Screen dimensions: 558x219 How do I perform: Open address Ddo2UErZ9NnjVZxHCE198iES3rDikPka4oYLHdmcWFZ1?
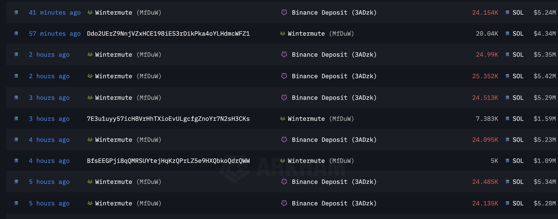coord(168,34)
